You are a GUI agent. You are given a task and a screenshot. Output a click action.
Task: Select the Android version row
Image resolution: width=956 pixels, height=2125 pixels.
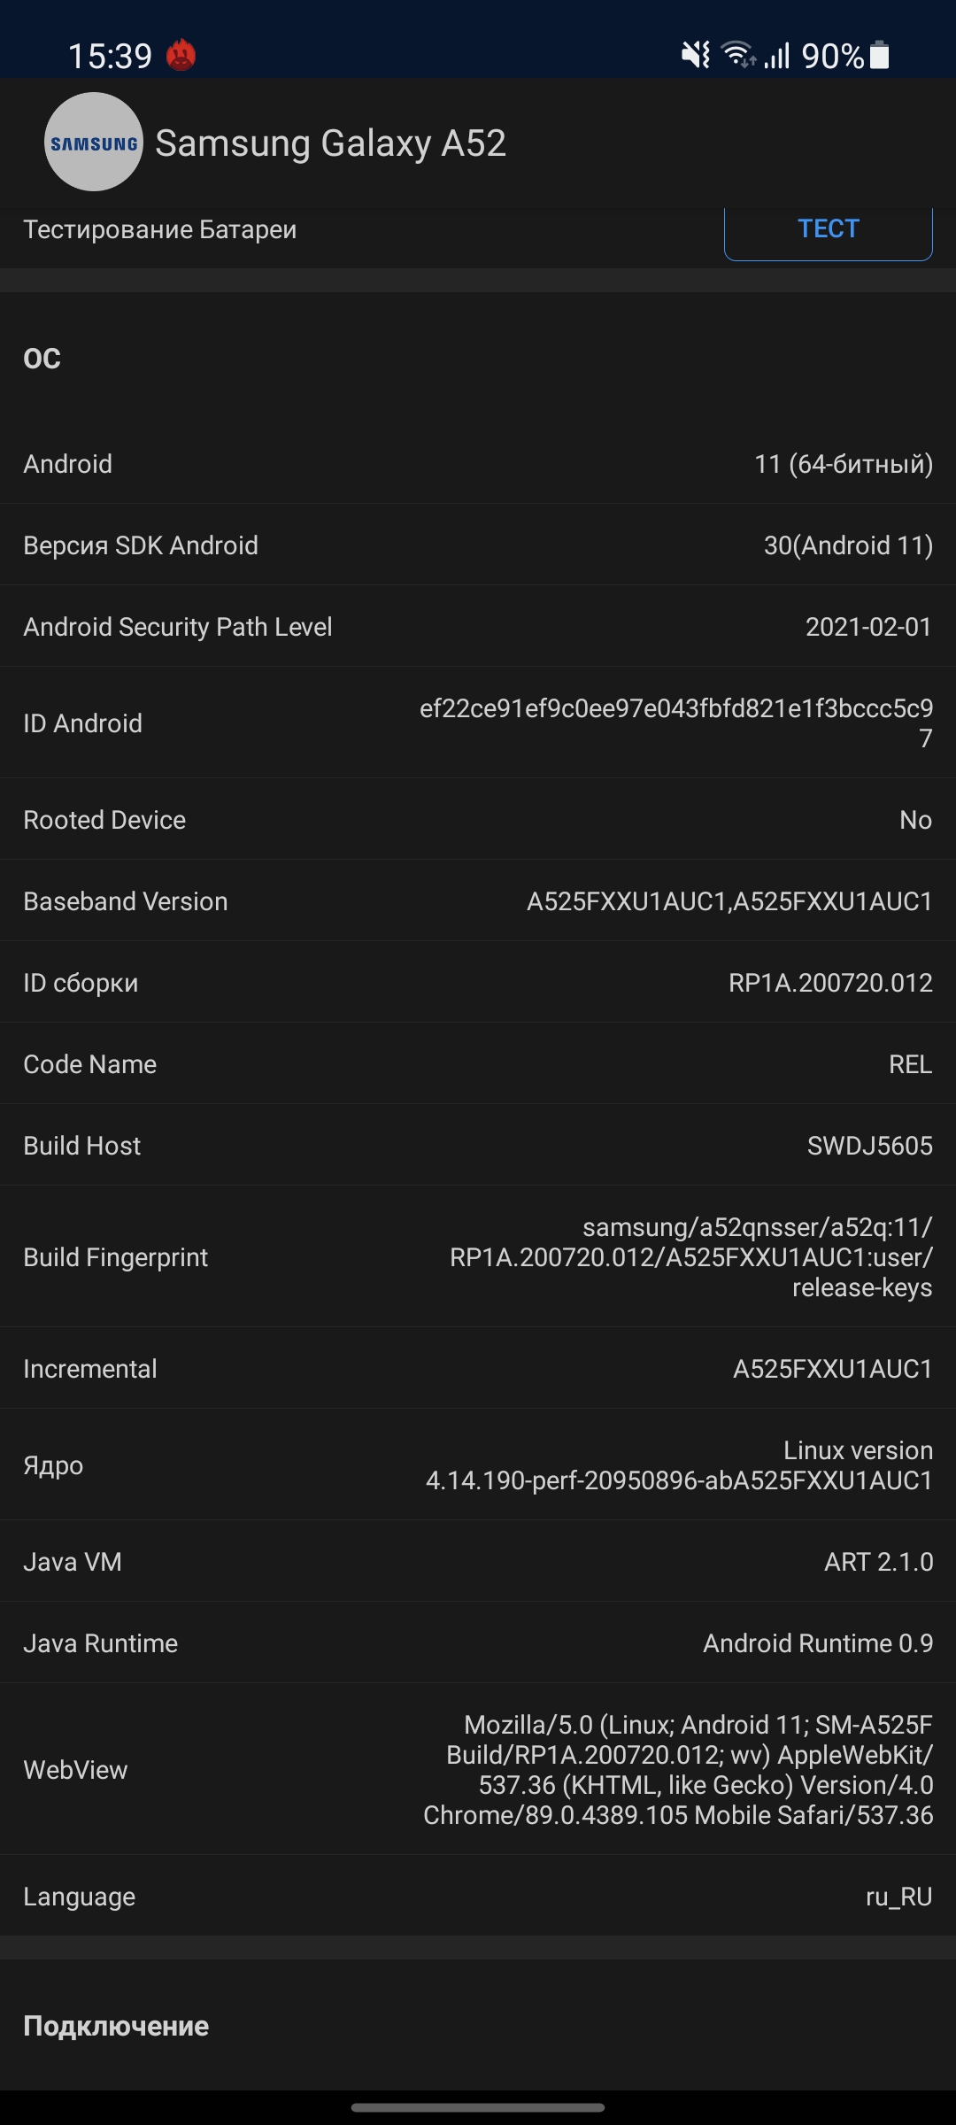pos(478,464)
